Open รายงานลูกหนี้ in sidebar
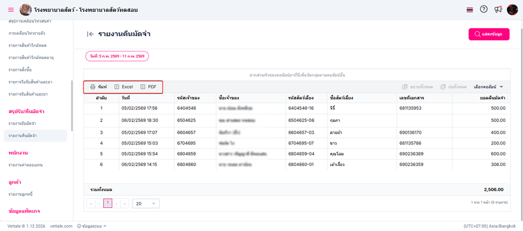This screenshot has height=231, width=523. pos(20,194)
